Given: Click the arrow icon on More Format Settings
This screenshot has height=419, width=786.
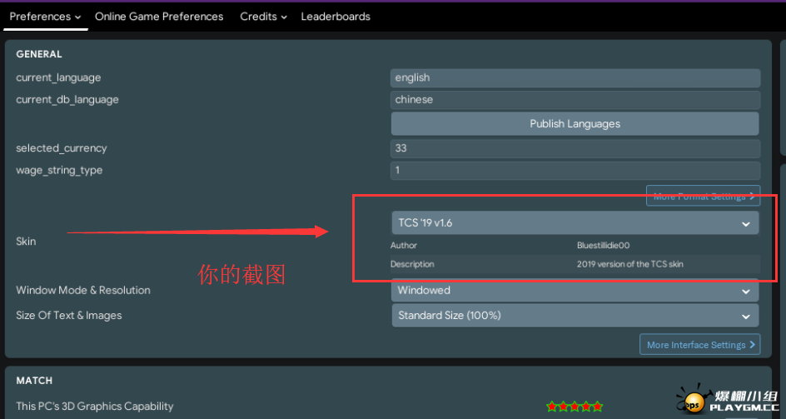Looking at the screenshot, I should [752, 197].
